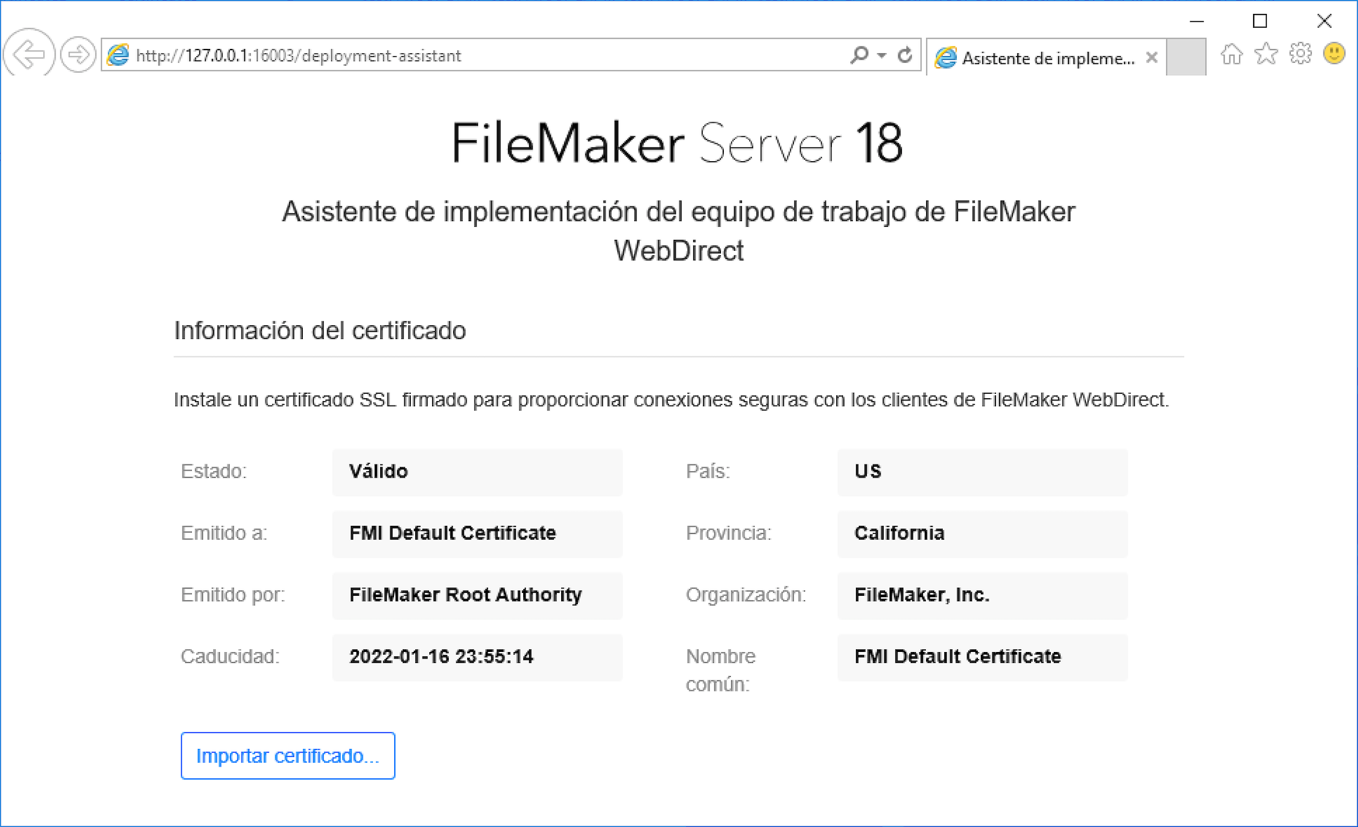Close the browser window

point(1324,21)
